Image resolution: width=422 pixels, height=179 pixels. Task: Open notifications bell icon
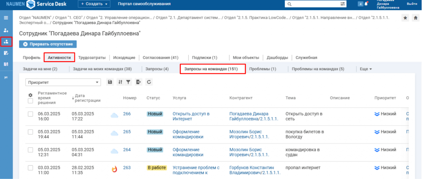point(366,4)
